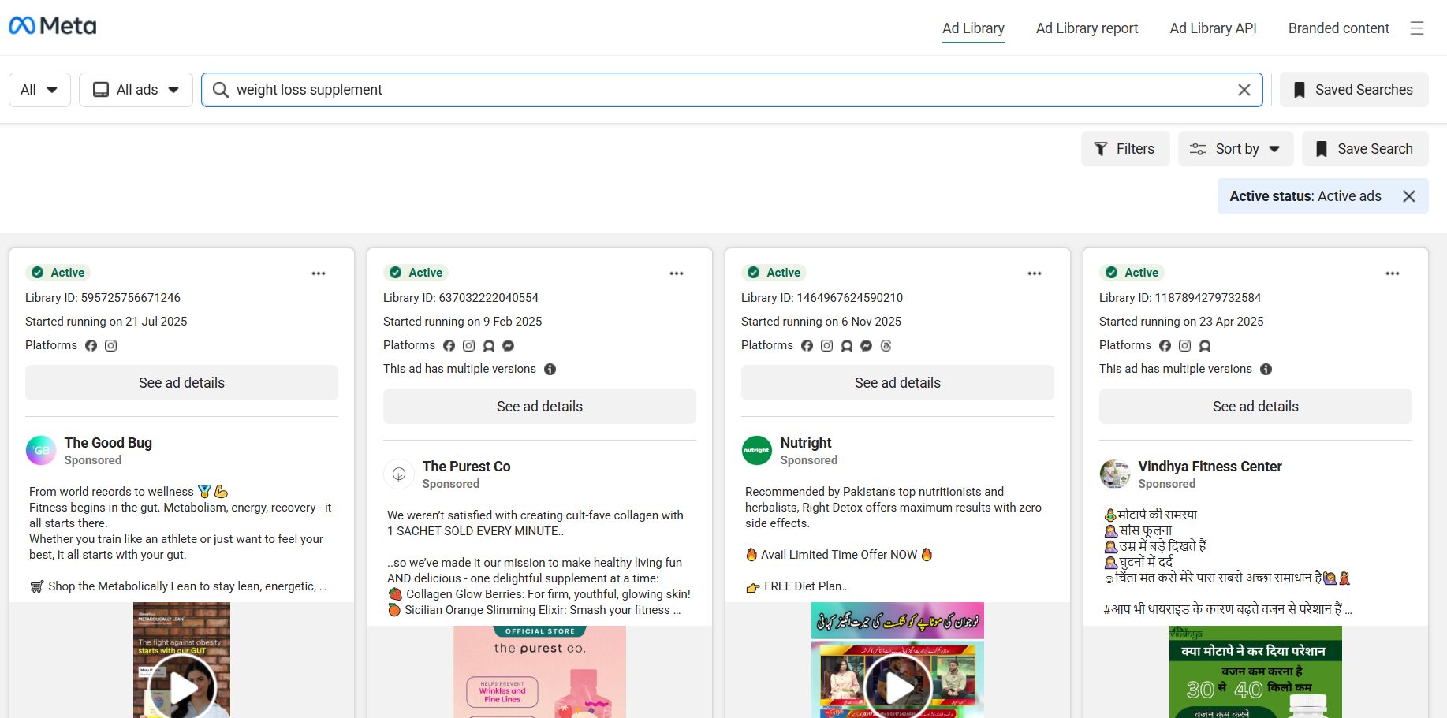Expand the All ads category dropdown
1447x718 pixels.
point(136,90)
